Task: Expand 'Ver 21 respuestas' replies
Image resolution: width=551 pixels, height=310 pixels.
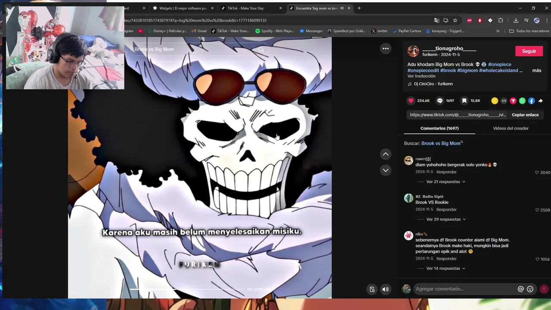Action: point(446,182)
